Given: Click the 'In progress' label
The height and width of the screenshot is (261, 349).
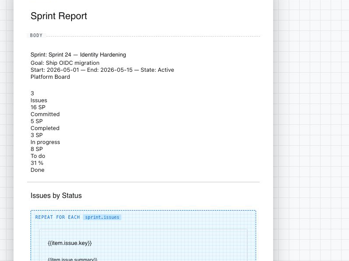Looking at the screenshot, I should click(x=45, y=142).
